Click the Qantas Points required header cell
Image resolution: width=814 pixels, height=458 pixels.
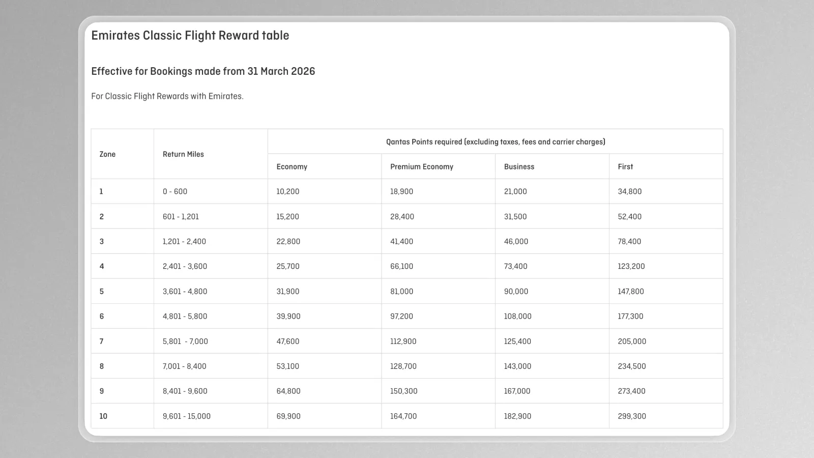[x=496, y=142]
